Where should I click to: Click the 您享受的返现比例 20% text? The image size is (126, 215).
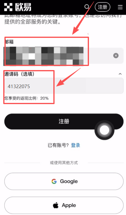(x=26, y=98)
